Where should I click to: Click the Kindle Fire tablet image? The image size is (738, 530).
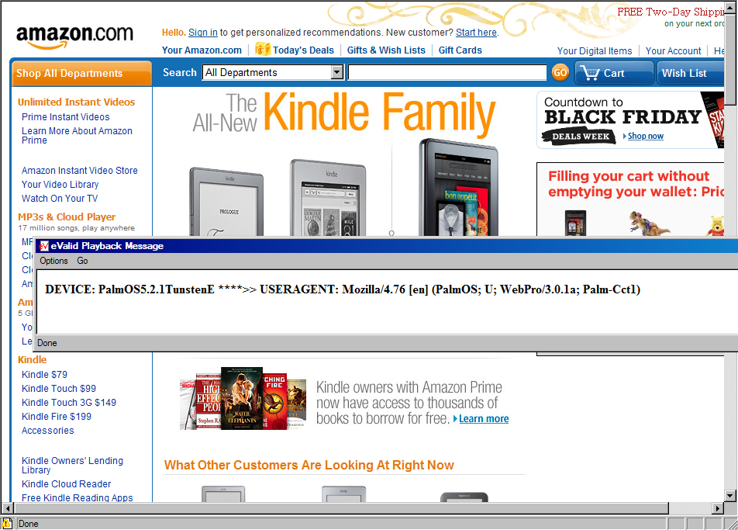coord(458,187)
